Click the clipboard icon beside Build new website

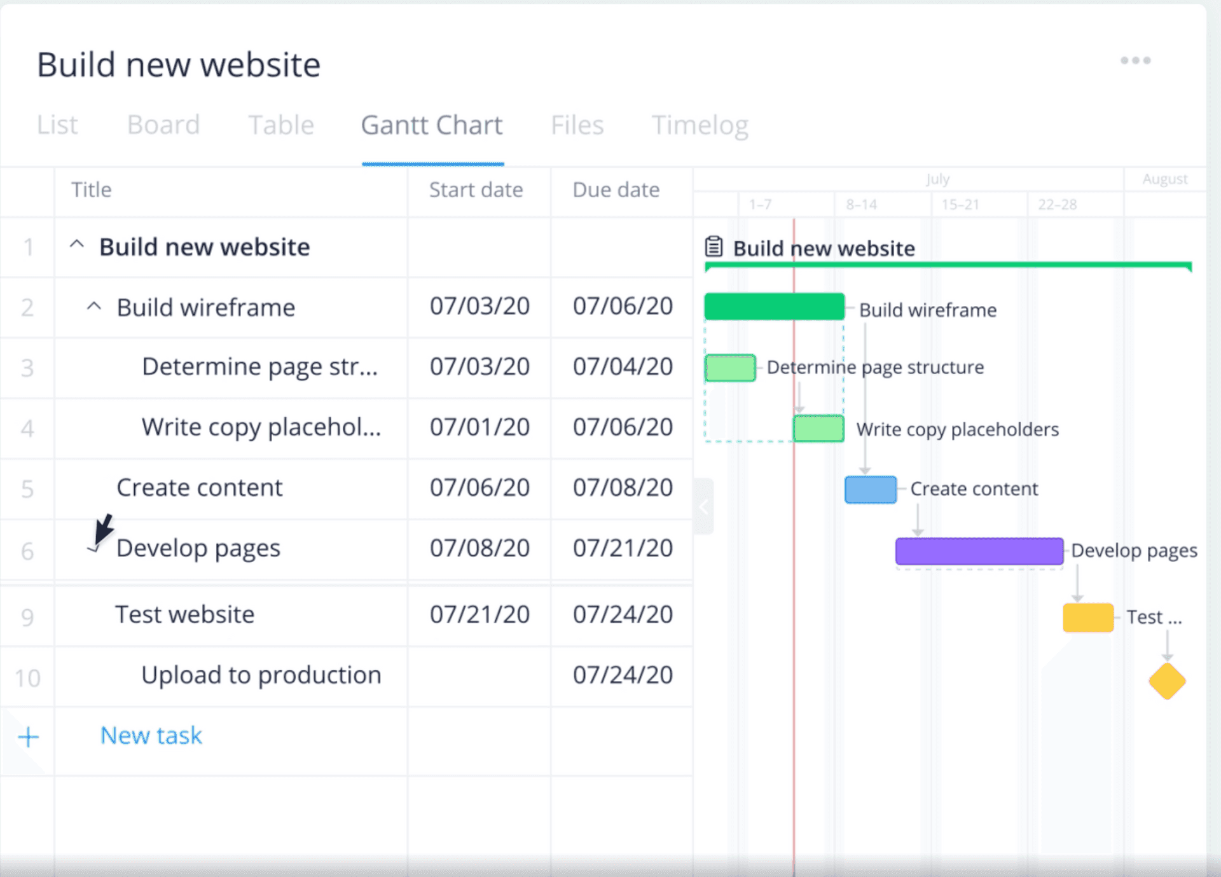[714, 247]
